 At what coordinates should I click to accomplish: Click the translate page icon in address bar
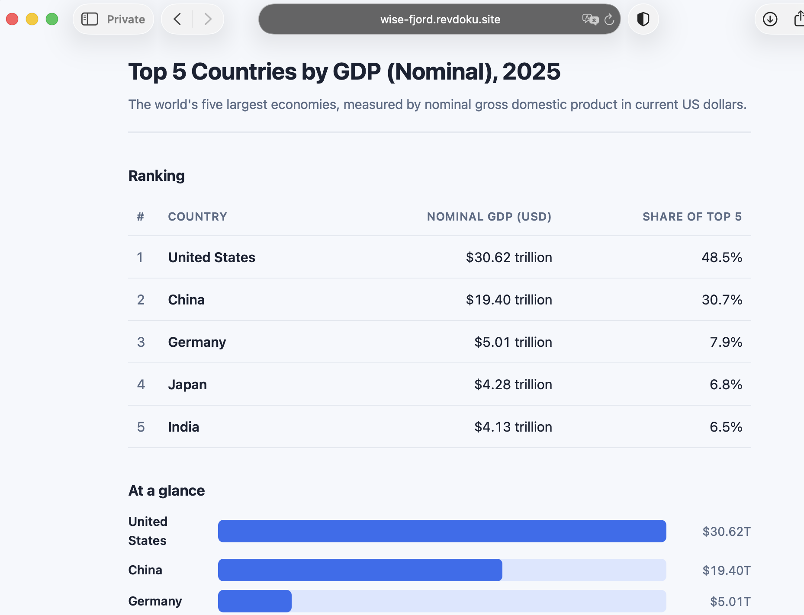tap(590, 19)
